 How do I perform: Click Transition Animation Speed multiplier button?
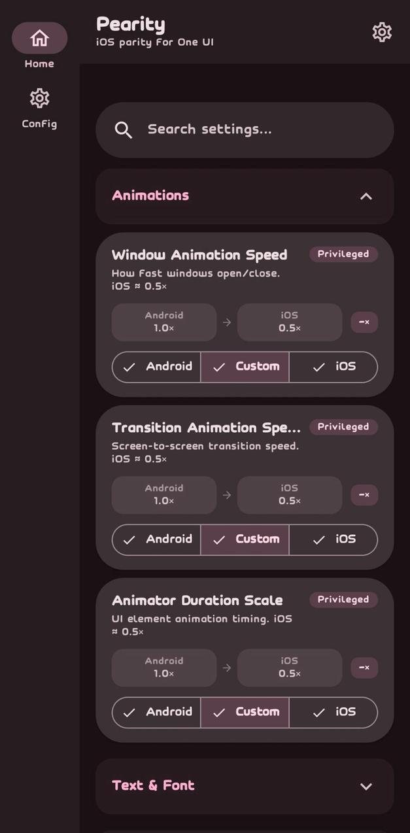(x=364, y=495)
